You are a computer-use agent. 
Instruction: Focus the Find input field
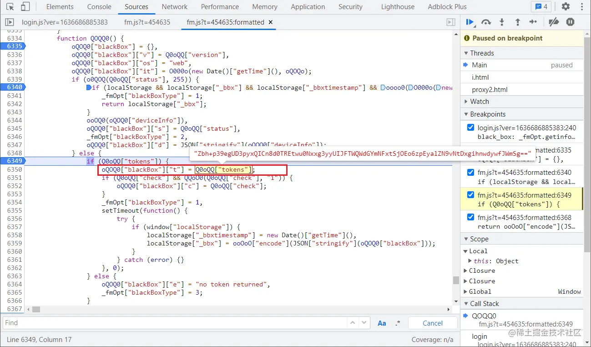(x=175, y=323)
